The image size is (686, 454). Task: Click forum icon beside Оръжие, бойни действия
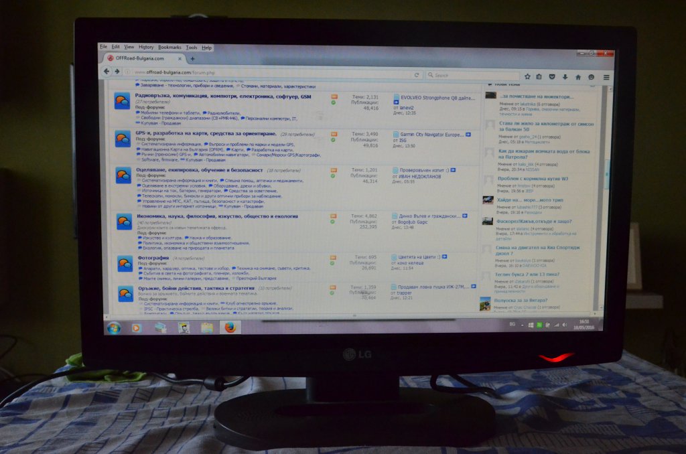(x=126, y=293)
